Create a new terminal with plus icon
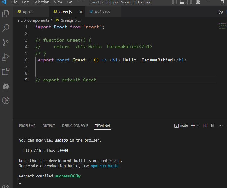This screenshot has height=188, width=227. point(193,125)
